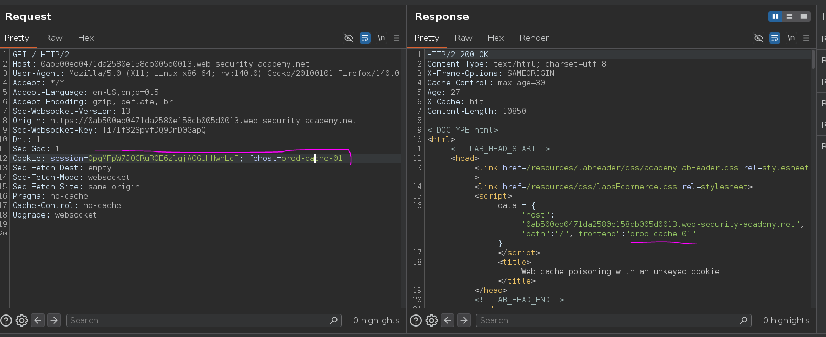Switch Response view to Raw tab
Image resolution: width=826 pixels, height=337 pixels.
463,38
